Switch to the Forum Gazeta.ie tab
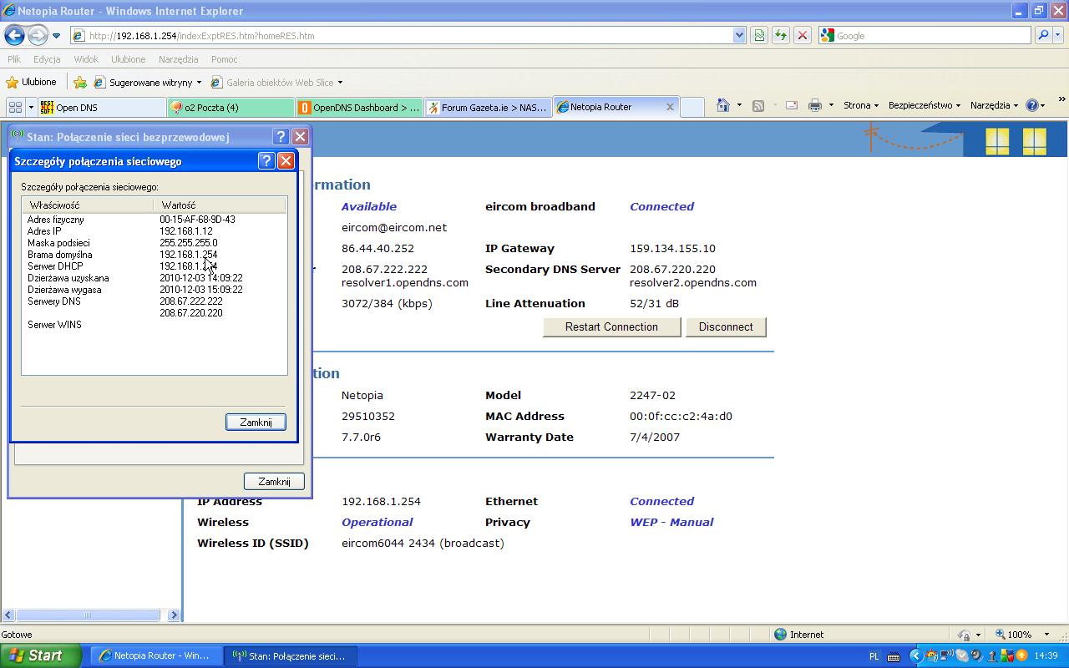Viewport: 1069px width, 668px height. [488, 107]
